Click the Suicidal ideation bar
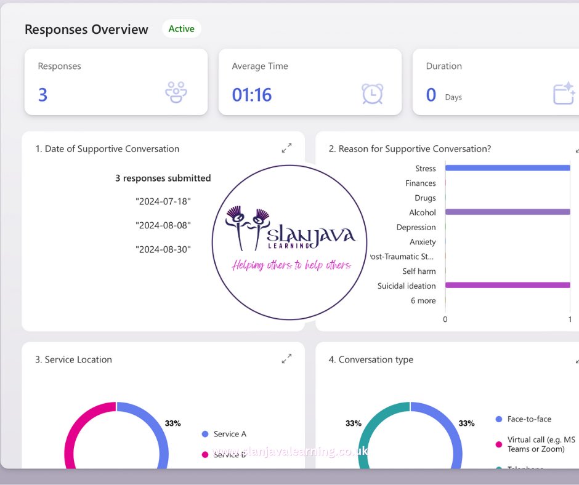 [508, 285]
